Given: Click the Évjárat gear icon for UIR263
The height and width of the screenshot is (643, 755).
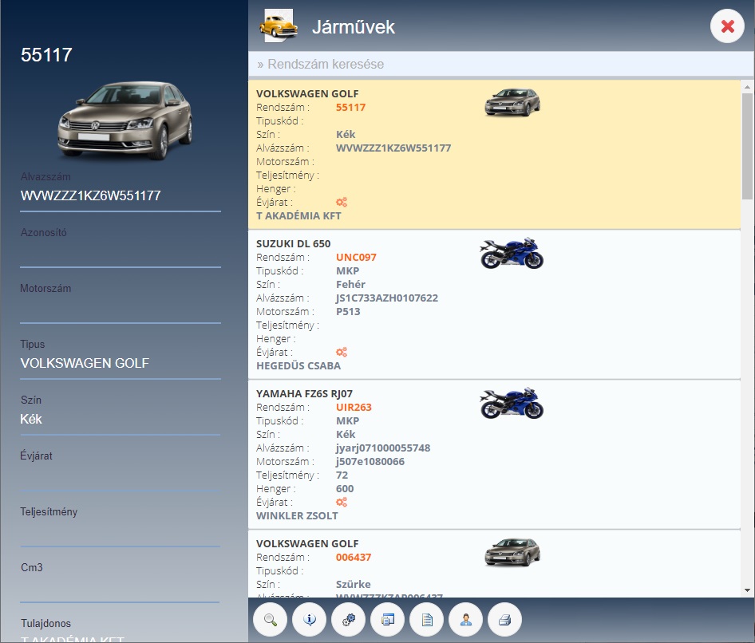Looking at the screenshot, I should tap(342, 502).
